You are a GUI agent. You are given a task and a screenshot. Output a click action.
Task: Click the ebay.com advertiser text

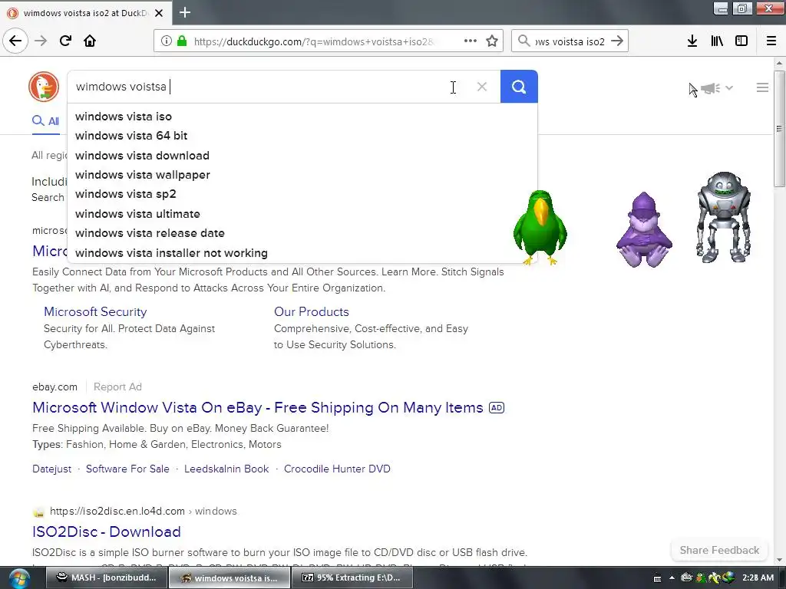coord(54,387)
